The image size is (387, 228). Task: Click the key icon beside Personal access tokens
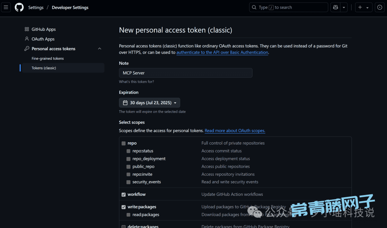pos(27,49)
